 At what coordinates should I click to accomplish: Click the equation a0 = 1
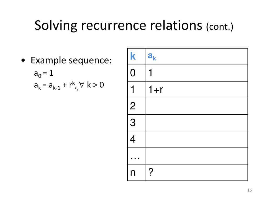(x=44, y=74)
